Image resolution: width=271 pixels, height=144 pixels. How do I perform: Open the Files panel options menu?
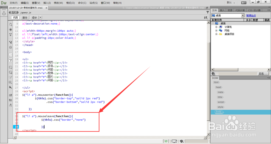(x=269, y=10)
